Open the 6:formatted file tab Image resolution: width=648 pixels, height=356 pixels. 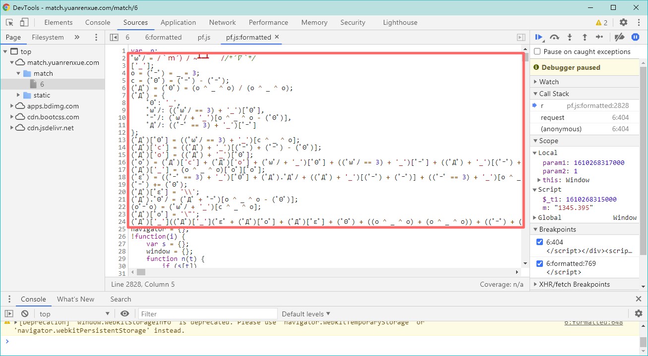pyautogui.click(x=163, y=37)
